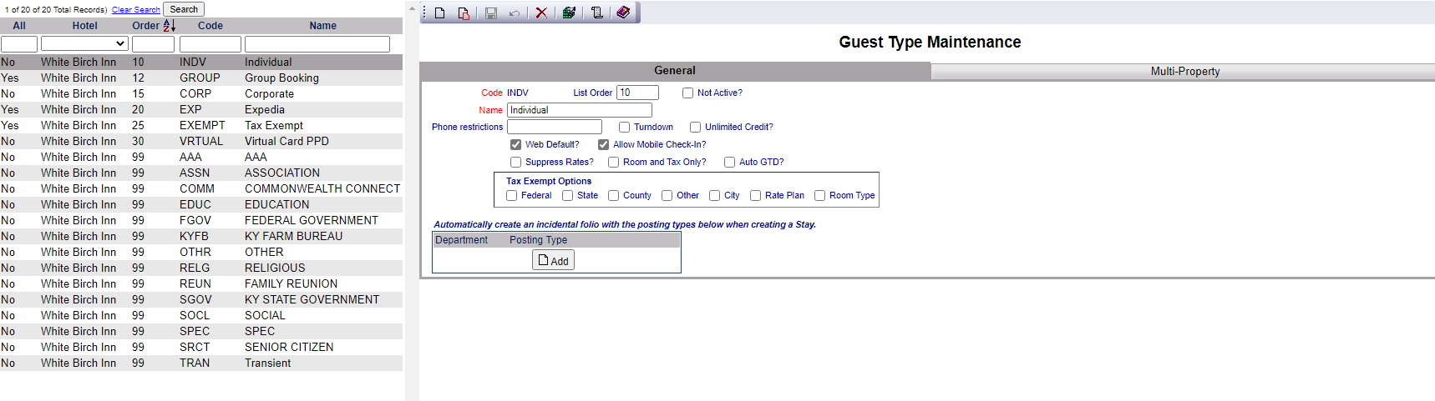
Task: Click the Undo arrow icon in toolbar
Action: pos(515,13)
